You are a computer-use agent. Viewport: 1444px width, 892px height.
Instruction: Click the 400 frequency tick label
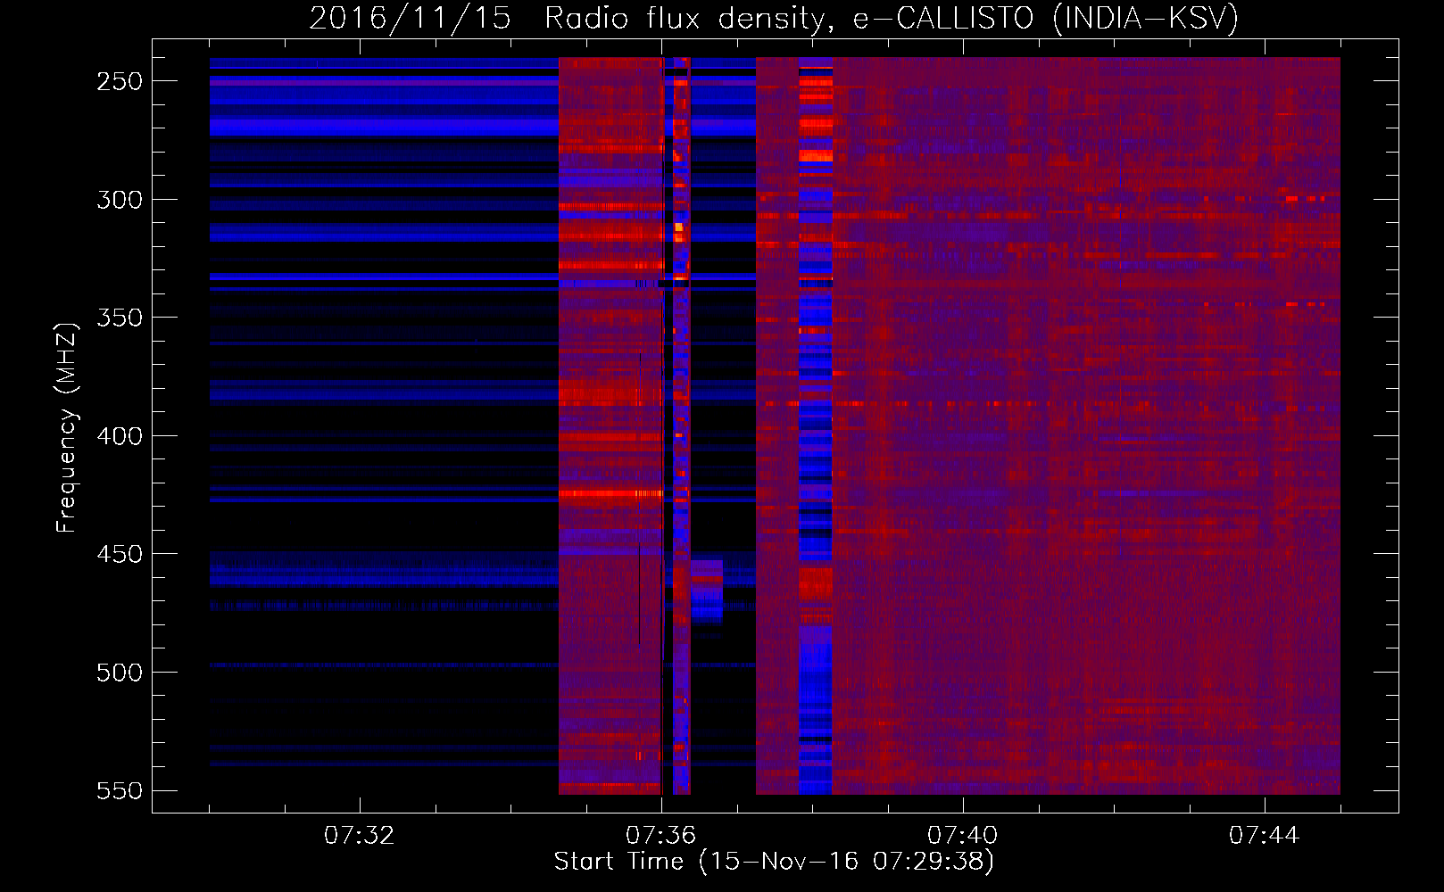click(120, 436)
